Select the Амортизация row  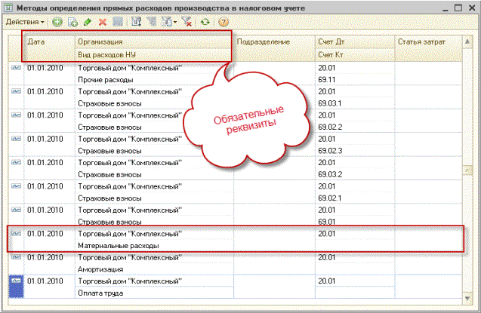pyautogui.click(x=236, y=263)
